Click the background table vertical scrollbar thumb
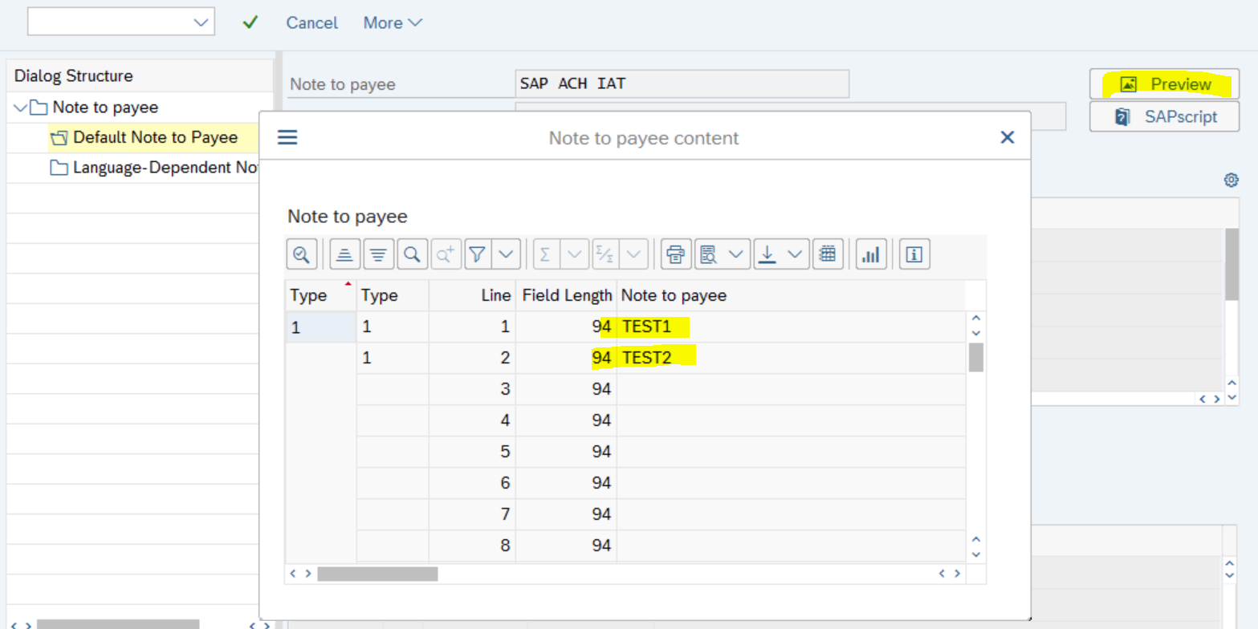The image size is (1258, 629). pos(1232,264)
